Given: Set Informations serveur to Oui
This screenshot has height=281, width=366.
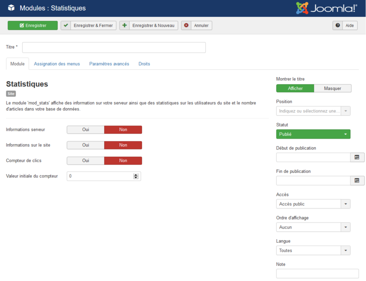Looking at the screenshot, I should (86, 130).
